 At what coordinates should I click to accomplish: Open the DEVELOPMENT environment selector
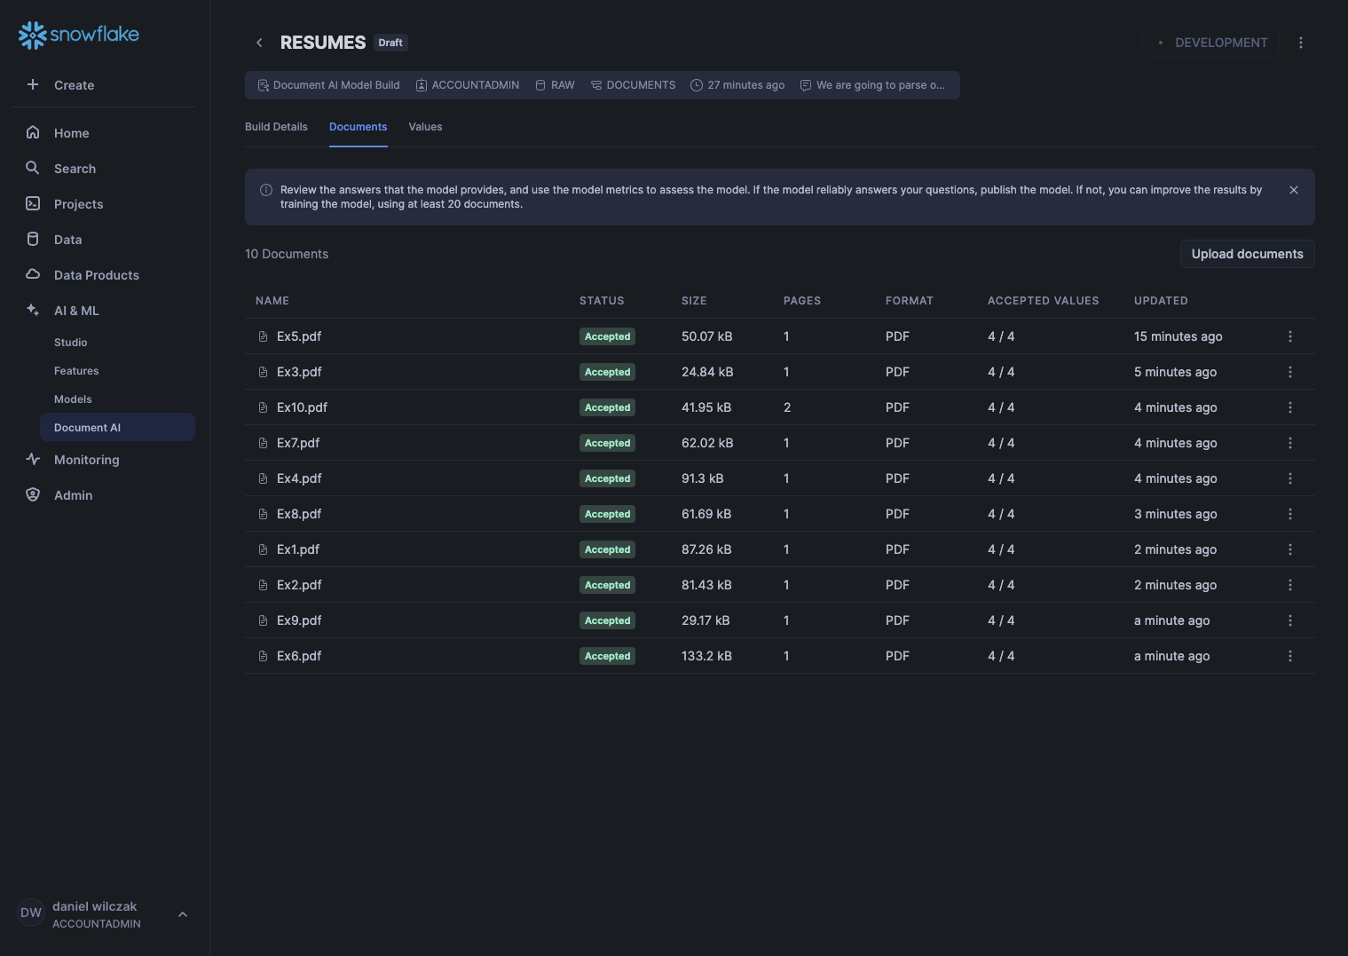[1210, 43]
